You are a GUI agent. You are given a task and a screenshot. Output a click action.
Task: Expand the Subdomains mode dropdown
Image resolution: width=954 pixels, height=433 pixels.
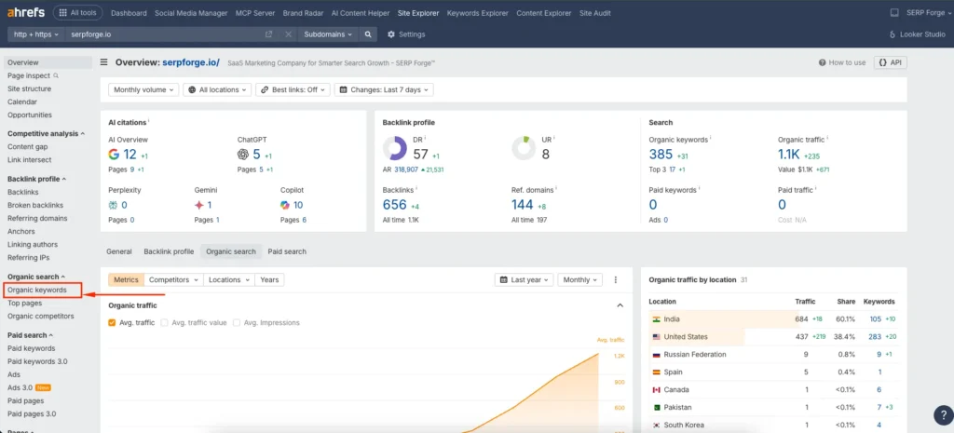tap(328, 34)
